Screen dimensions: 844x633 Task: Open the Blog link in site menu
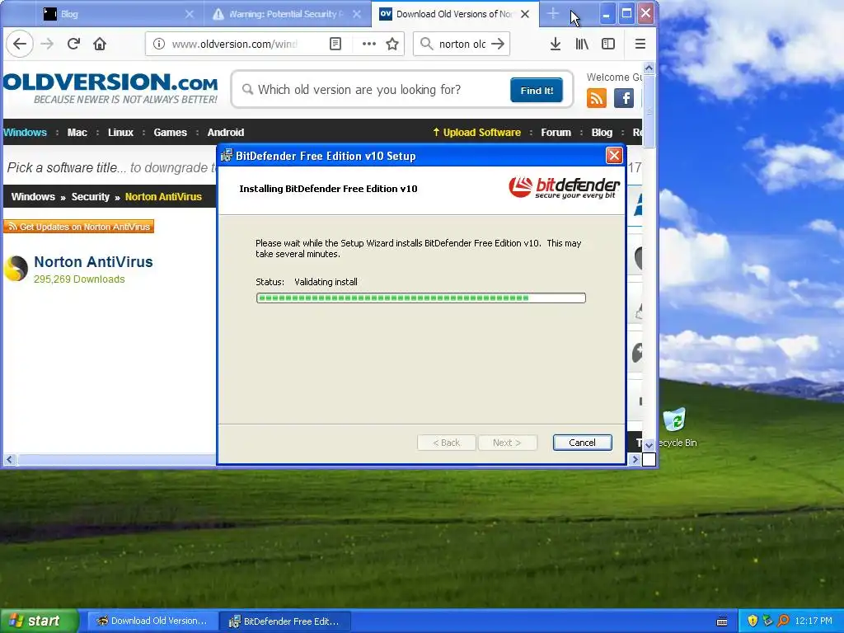pos(602,133)
